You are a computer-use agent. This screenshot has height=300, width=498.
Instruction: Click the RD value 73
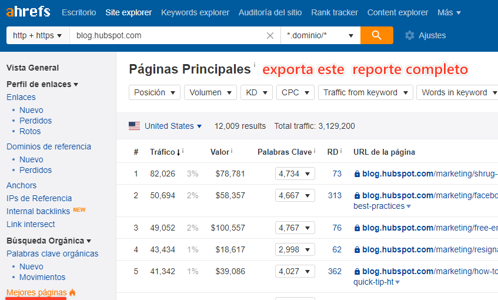click(337, 174)
